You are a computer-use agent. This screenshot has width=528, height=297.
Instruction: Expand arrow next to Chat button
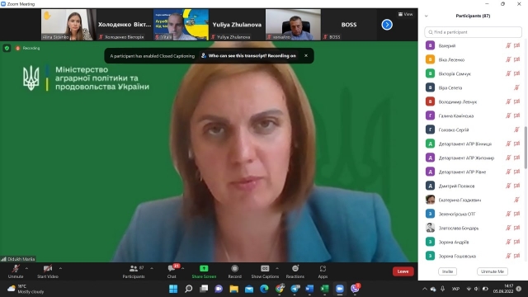(182, 268)
